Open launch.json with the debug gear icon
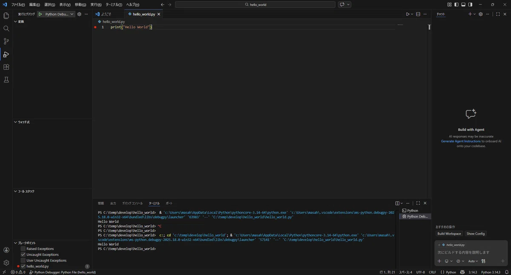 tap(79, 14)
